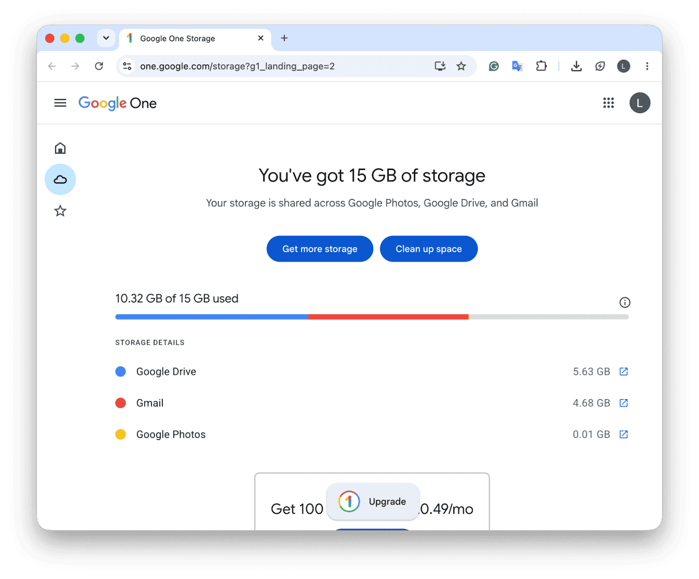Screen dimensions: 699x579
Task: Open Chrome profile L in toolbar
Action: pyautogui.click(x=623, y=66)
